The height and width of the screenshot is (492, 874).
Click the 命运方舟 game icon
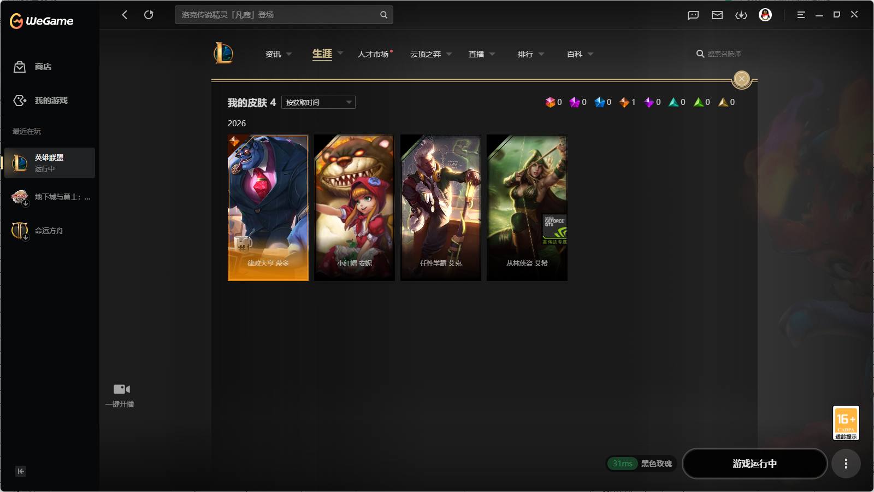(x=20, y=231)
